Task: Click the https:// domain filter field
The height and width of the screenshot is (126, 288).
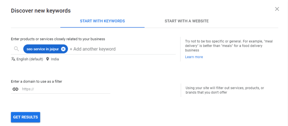Action: pyautogui.click(x=65, y=89)
